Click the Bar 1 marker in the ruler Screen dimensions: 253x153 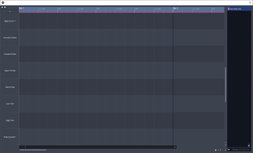click(x=21, y=8)
